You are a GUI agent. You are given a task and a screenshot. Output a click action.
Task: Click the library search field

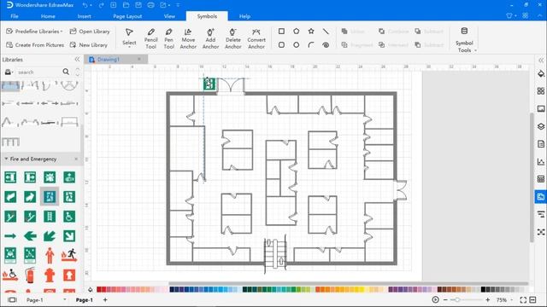click(x=38, y=72)
